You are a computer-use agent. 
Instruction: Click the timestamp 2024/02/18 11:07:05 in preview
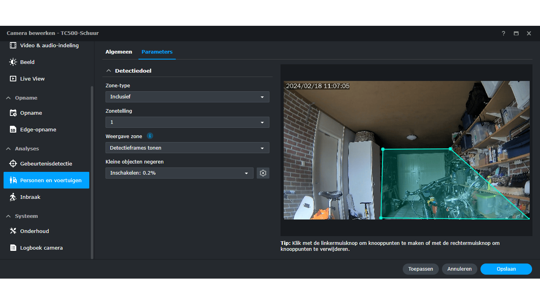pyautogui.click(x=317, y=86)
